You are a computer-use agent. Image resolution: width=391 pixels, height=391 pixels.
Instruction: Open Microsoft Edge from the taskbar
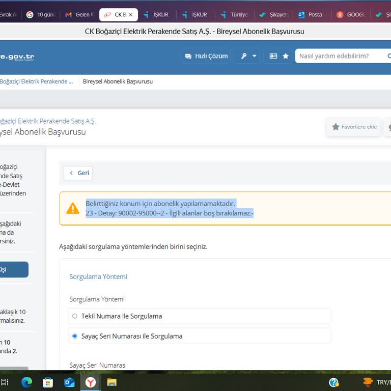[x=26, y=382]
